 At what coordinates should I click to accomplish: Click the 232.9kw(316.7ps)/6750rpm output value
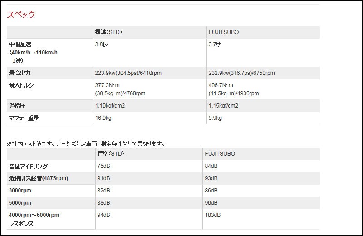tap(241, 73)
